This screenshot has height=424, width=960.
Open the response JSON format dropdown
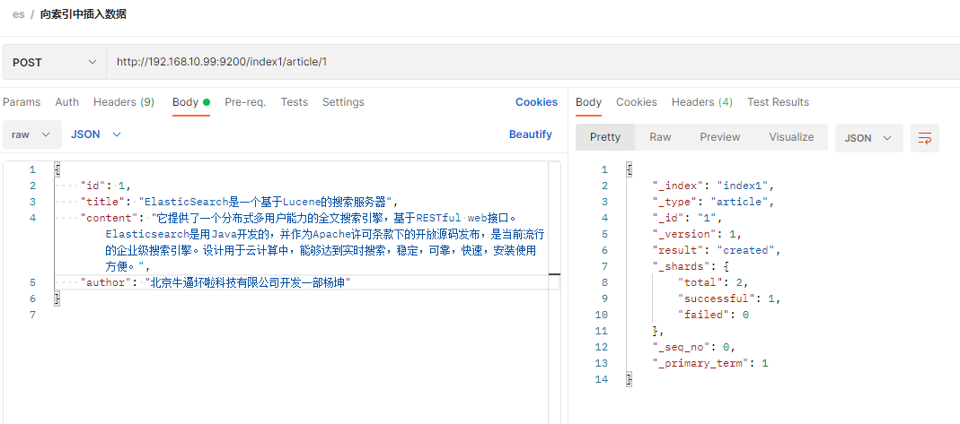click(868, 137)
